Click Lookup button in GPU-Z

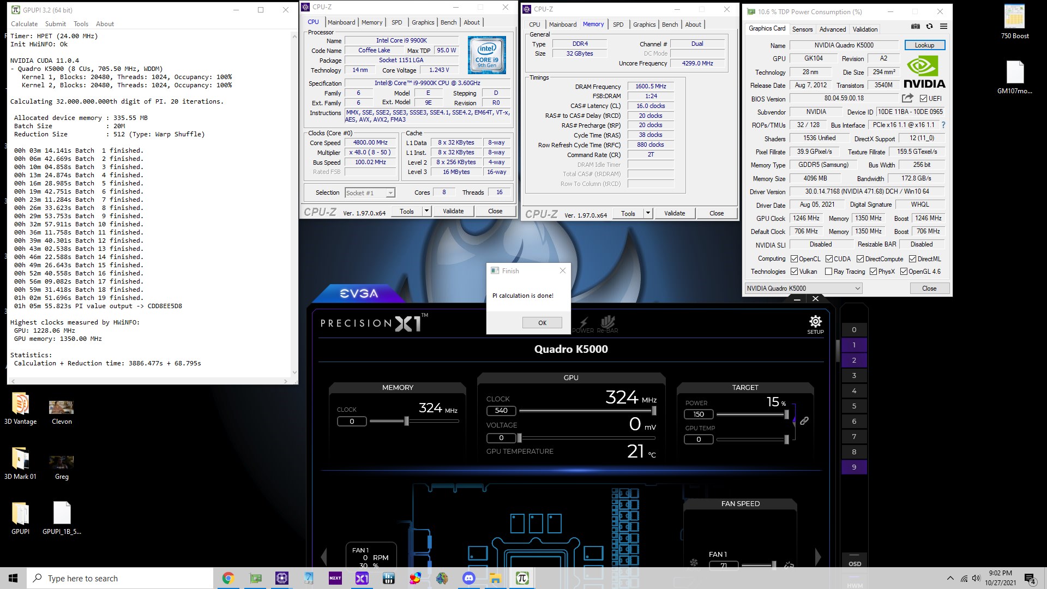coord(924,45)
